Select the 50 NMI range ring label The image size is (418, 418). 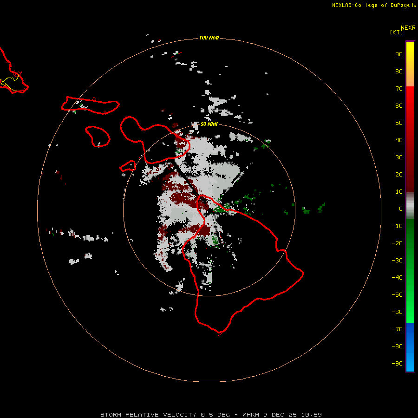pos(209,124)
